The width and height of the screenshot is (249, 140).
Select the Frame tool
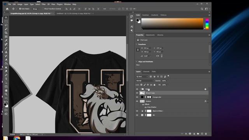coord(6,37)
